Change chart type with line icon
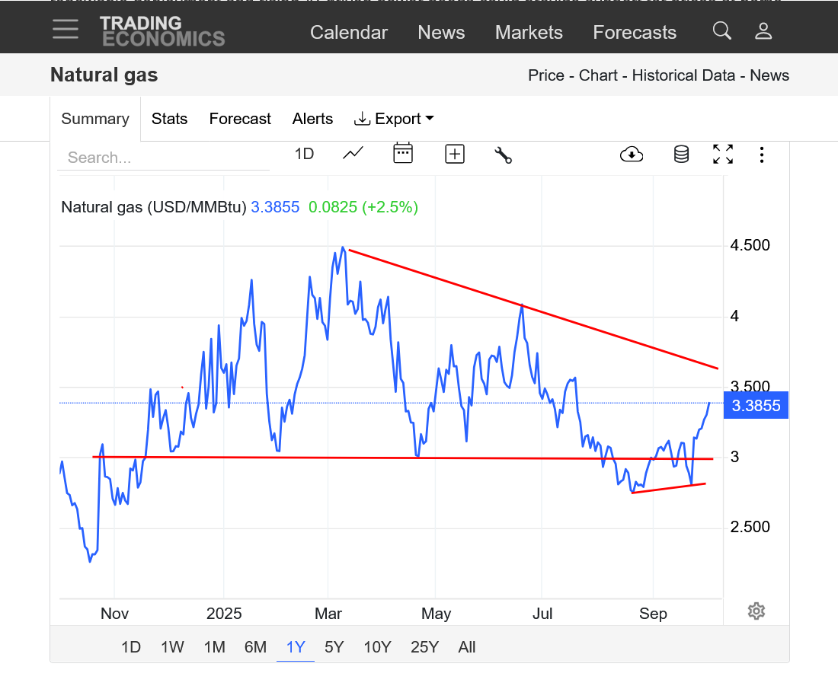 (x=353, y=154)
